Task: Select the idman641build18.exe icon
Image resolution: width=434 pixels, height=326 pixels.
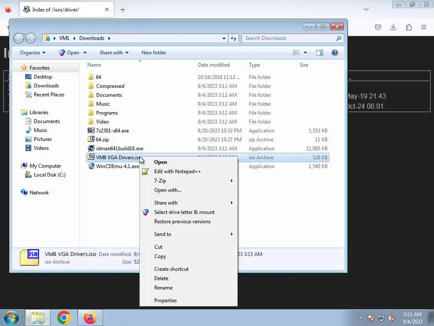Action: (x=91, y=148)
